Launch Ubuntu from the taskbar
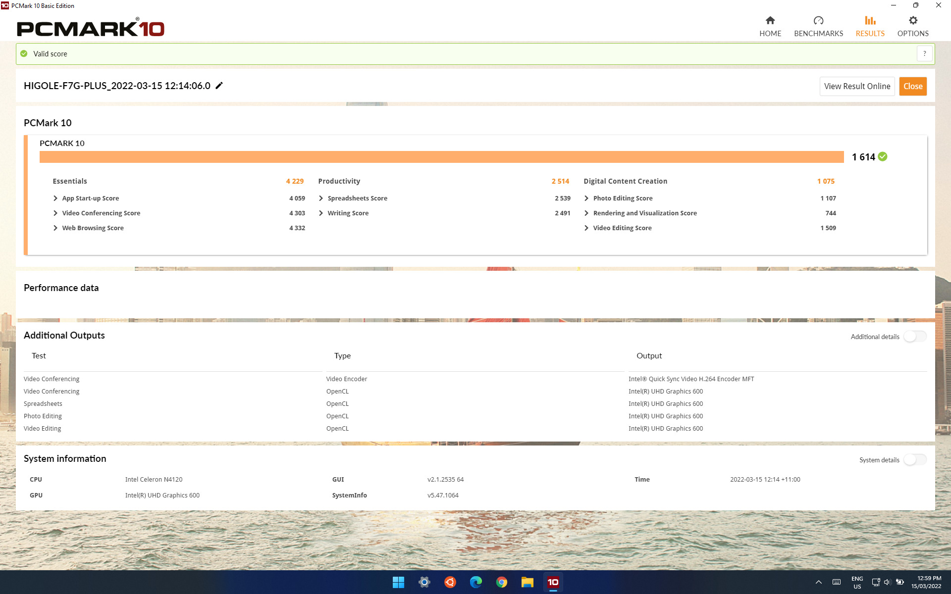 pyautogui.click(x=450, y=582)
